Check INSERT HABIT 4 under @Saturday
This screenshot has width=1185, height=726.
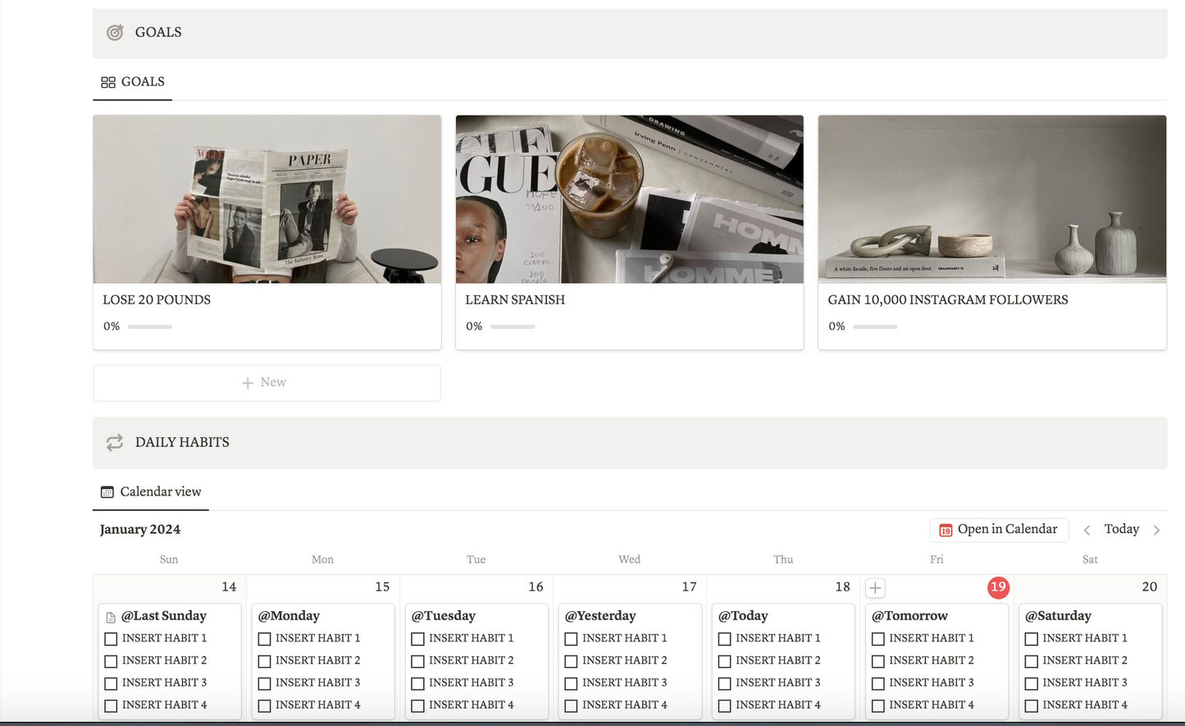pos(1032,705)
